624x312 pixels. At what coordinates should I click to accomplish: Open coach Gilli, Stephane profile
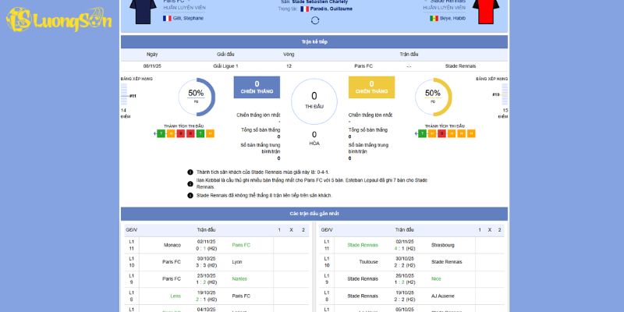coord(188,18)
